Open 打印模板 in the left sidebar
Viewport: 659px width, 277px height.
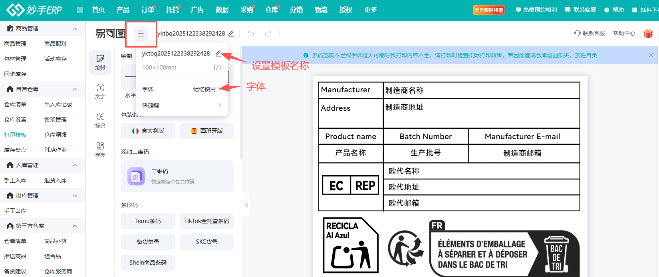coord(15,135)
